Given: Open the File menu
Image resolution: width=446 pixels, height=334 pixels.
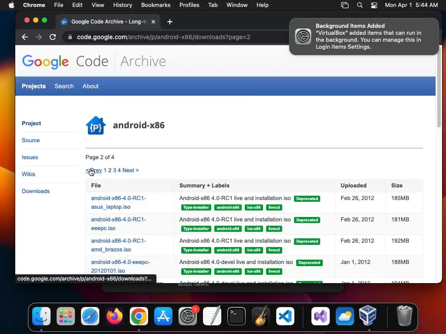Looking at the screenshot, I should pyautogui.click(x=59, y=5).
